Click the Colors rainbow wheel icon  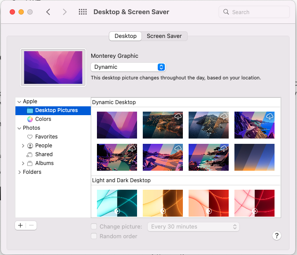tap(30, 119)
